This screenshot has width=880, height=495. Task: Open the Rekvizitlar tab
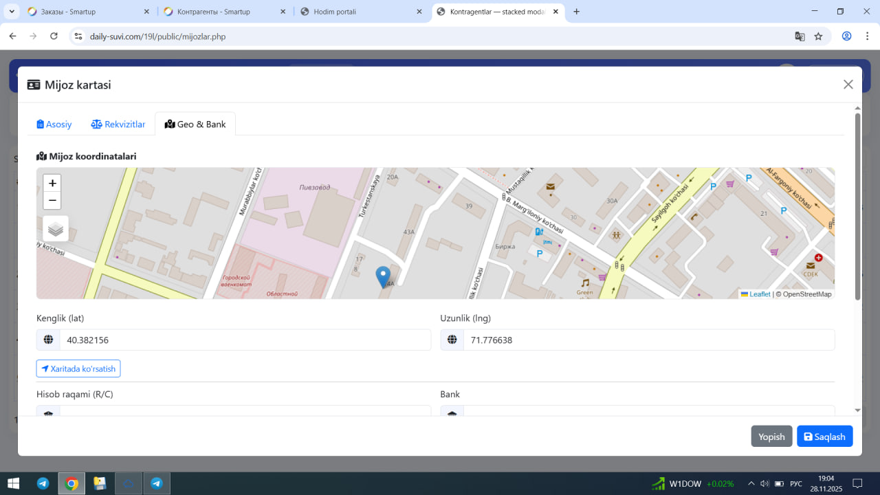pos(118,124)
